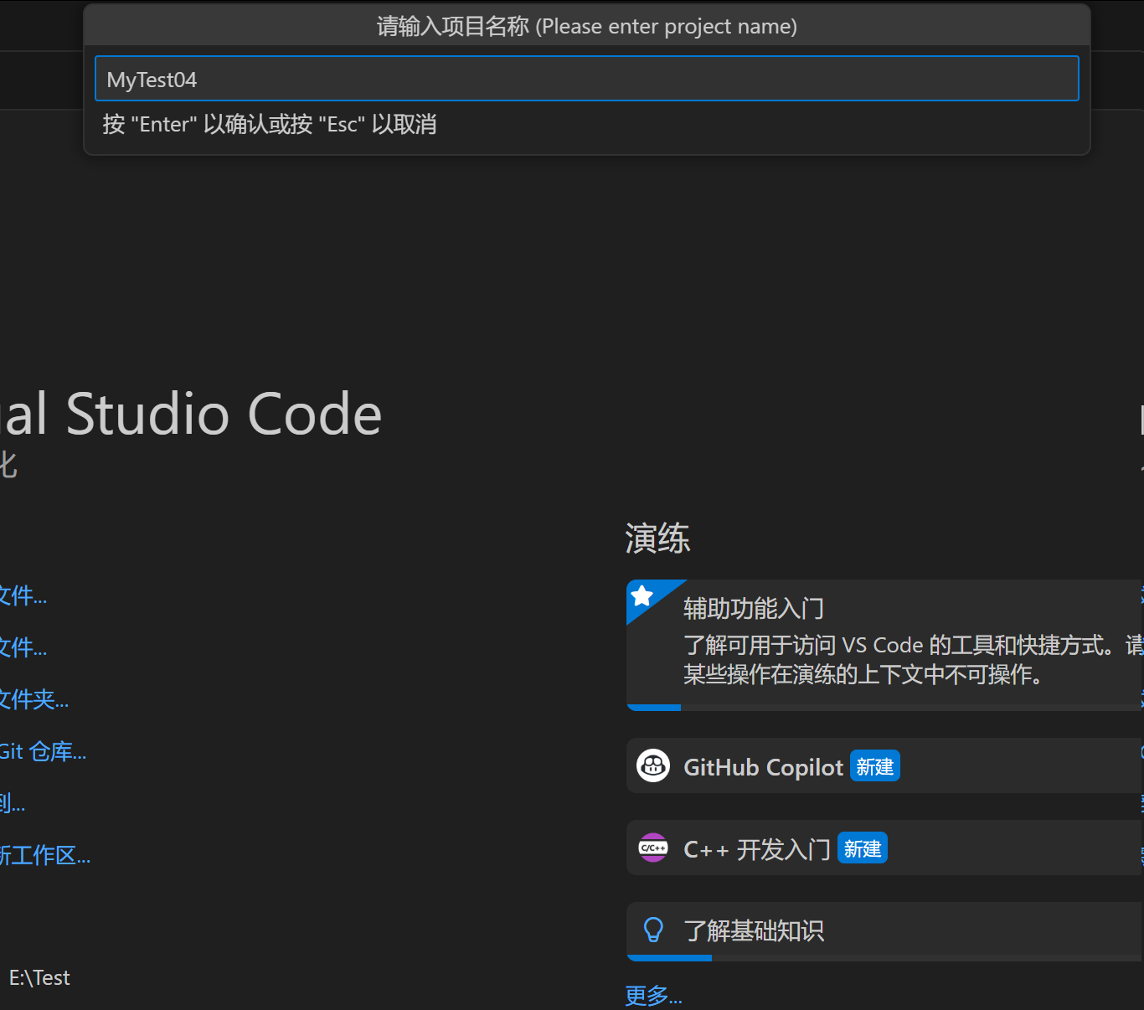This screenshot has height=1010, width=1144.
Task: Click the 工作区... link in Start list
Action: click(x=45, y=855)
